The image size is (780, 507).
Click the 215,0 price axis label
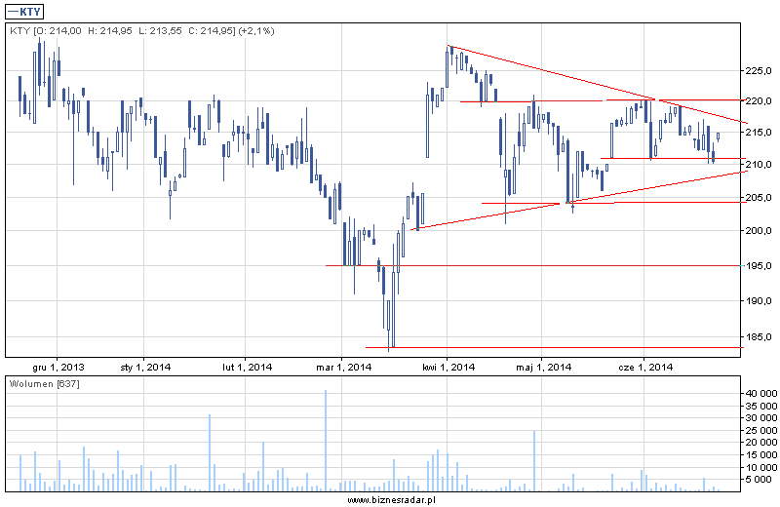click(759, 133)
